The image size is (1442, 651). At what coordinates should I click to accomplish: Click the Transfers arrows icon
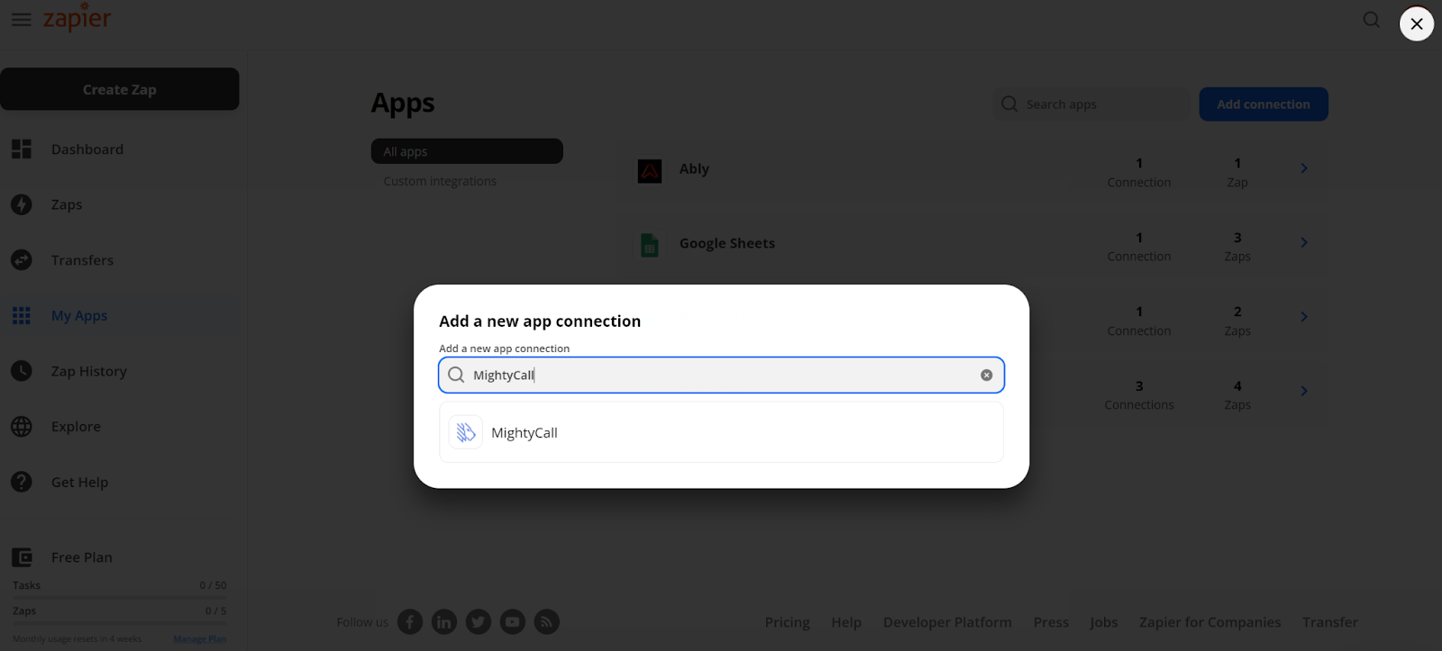point(22,260)
